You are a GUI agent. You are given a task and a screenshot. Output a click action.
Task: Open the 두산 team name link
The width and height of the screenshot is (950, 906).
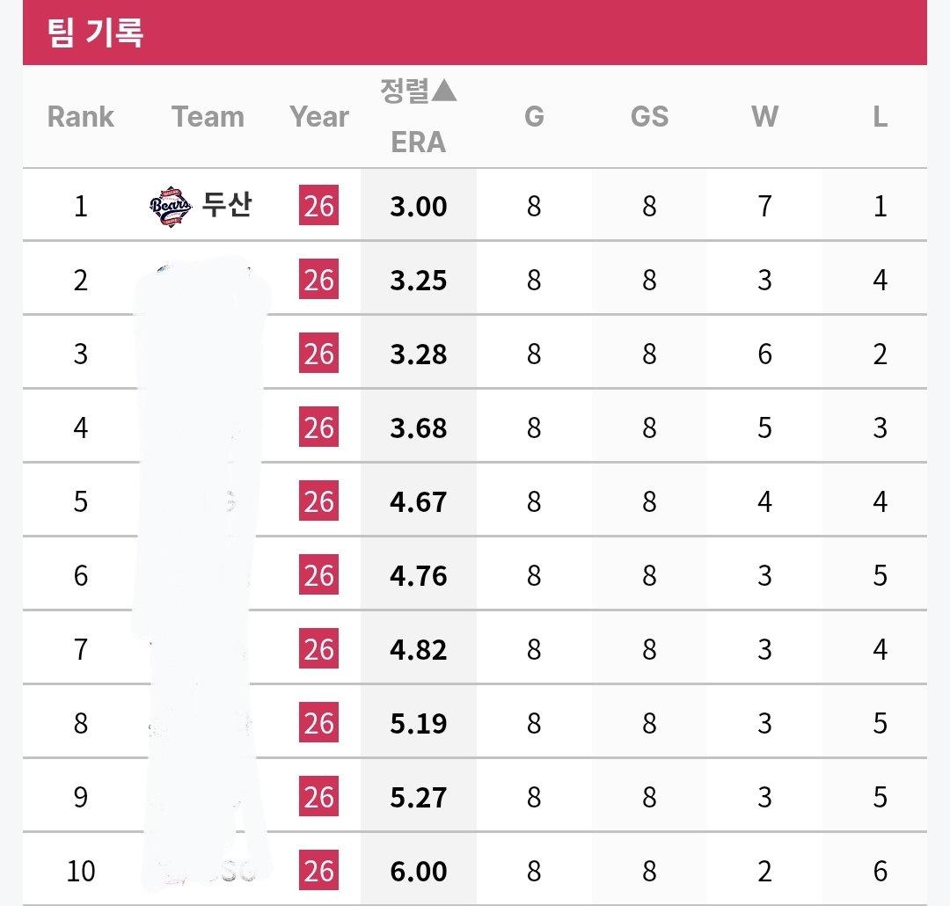(227, 204)
